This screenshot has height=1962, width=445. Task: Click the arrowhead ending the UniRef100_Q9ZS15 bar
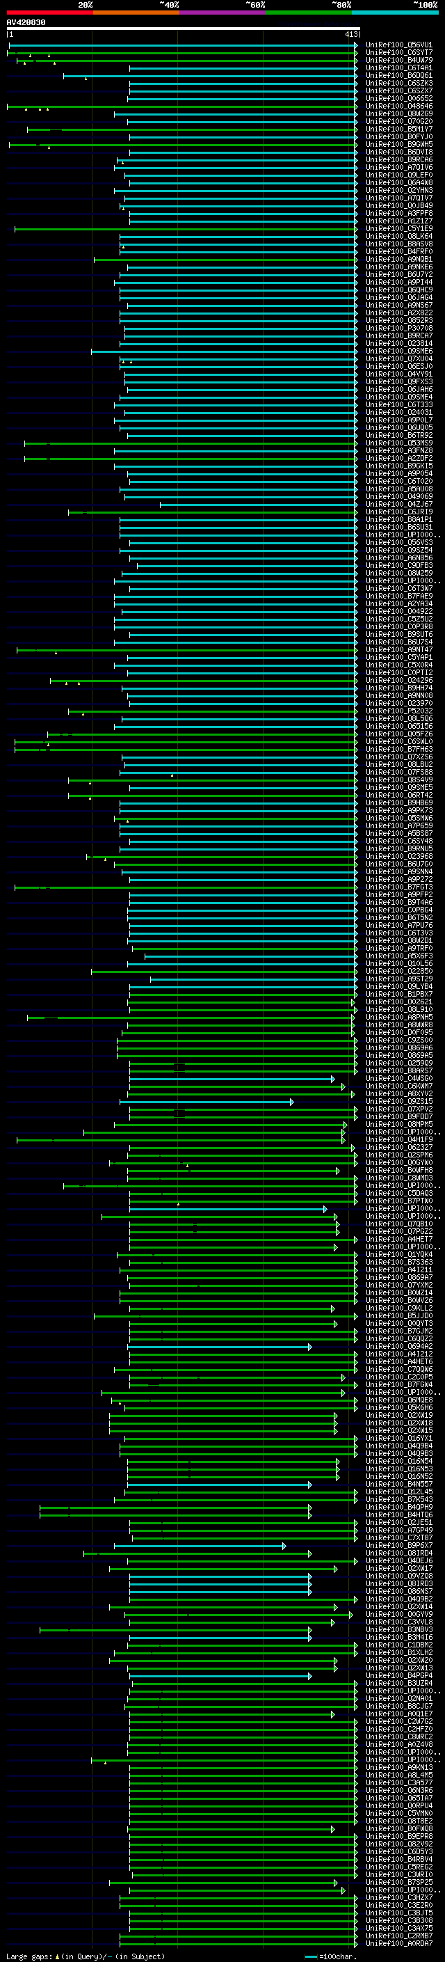coord(291,1102)
